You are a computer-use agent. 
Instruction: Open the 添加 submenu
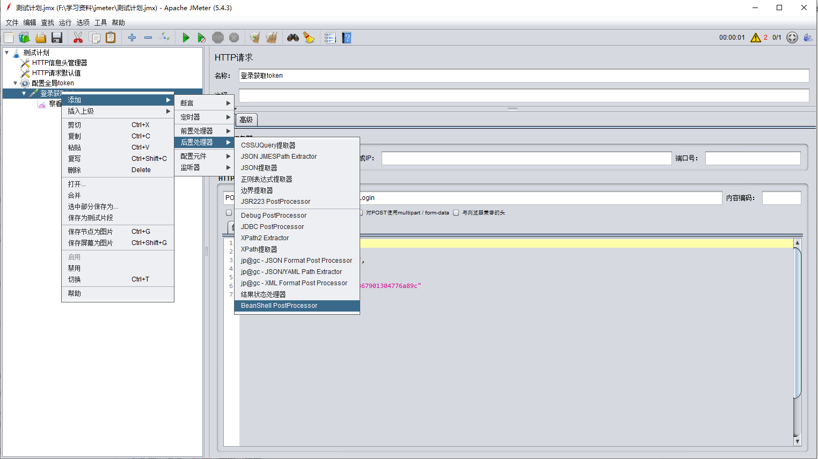point(118,100)
